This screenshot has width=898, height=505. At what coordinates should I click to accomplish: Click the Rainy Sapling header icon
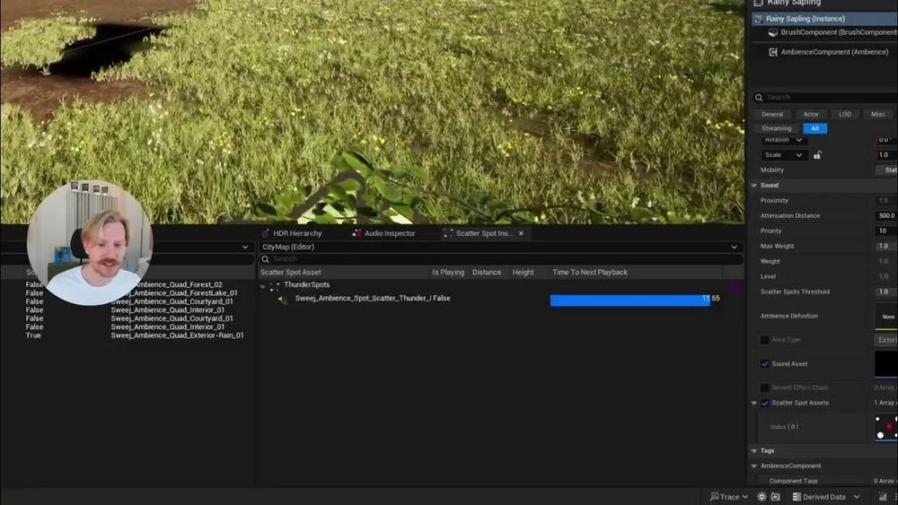758,3
